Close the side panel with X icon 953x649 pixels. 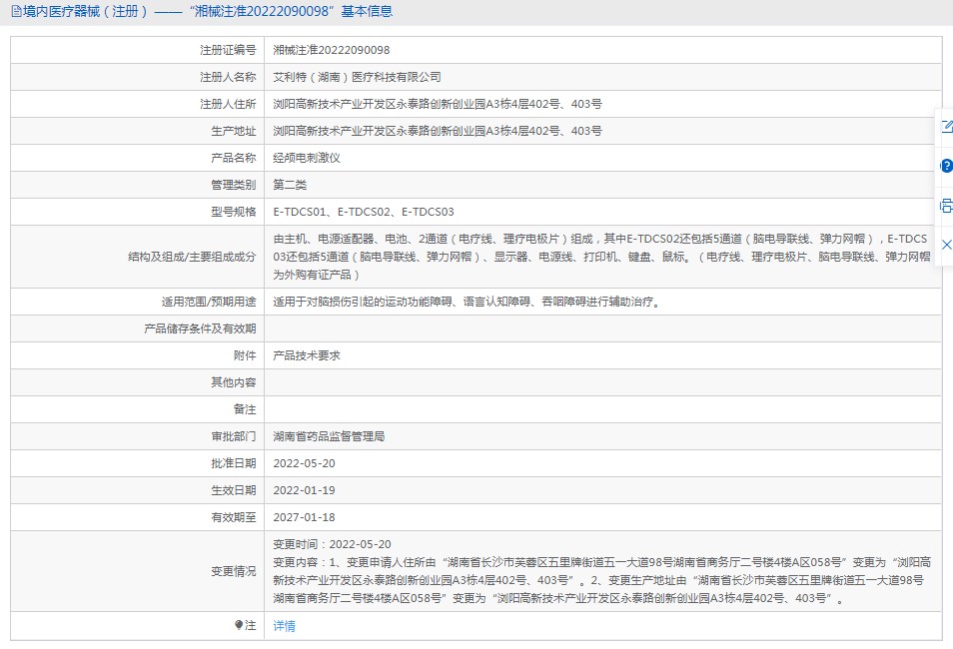(x=947, y=245)
